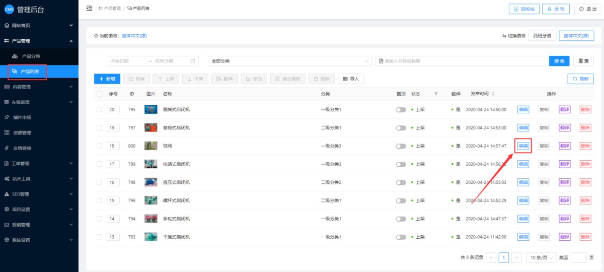The height and width of the screenshot is (272, 604).
Task: Toggle 置顶 switch for 侧摇式启闭机
Action: (401, 110)
